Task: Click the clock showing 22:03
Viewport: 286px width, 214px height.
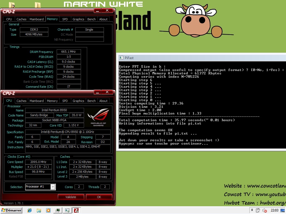Action: [x=275, y=210]
